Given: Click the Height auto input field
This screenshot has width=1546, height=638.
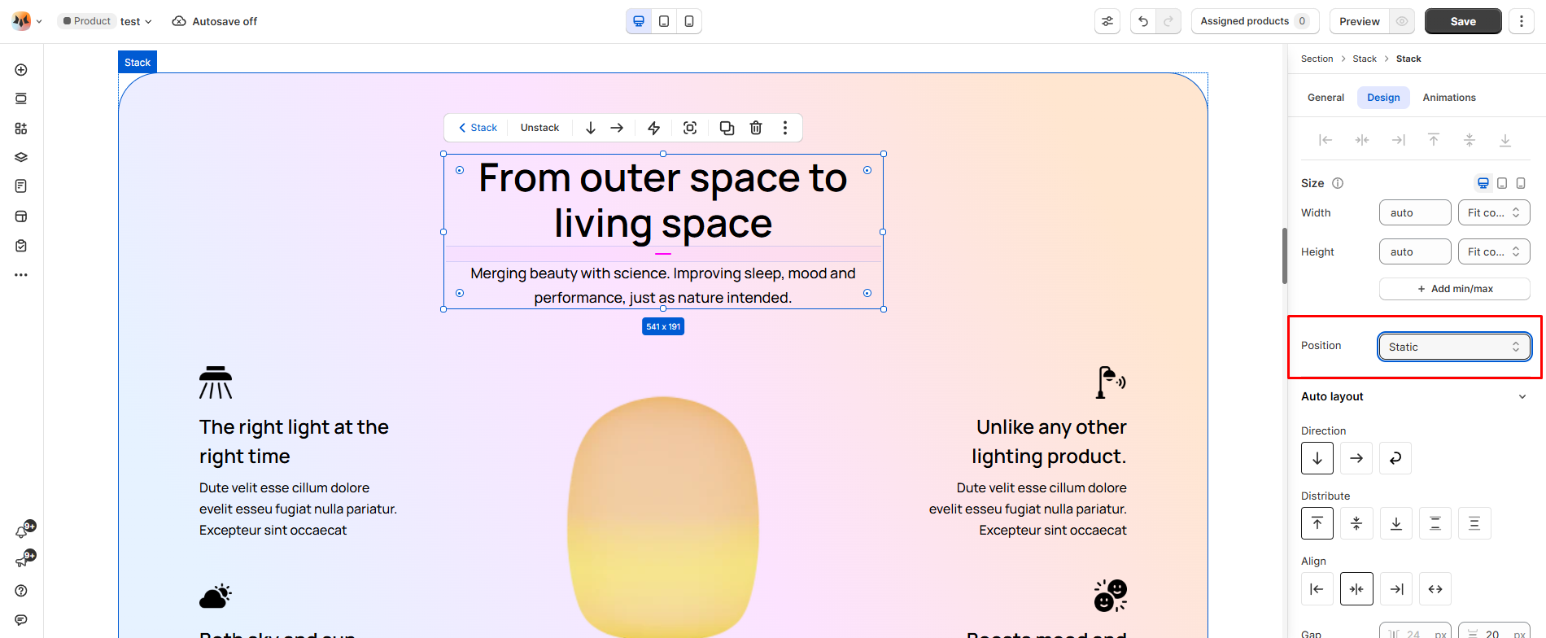Looking at the screenshot, I should point(1415,251).
